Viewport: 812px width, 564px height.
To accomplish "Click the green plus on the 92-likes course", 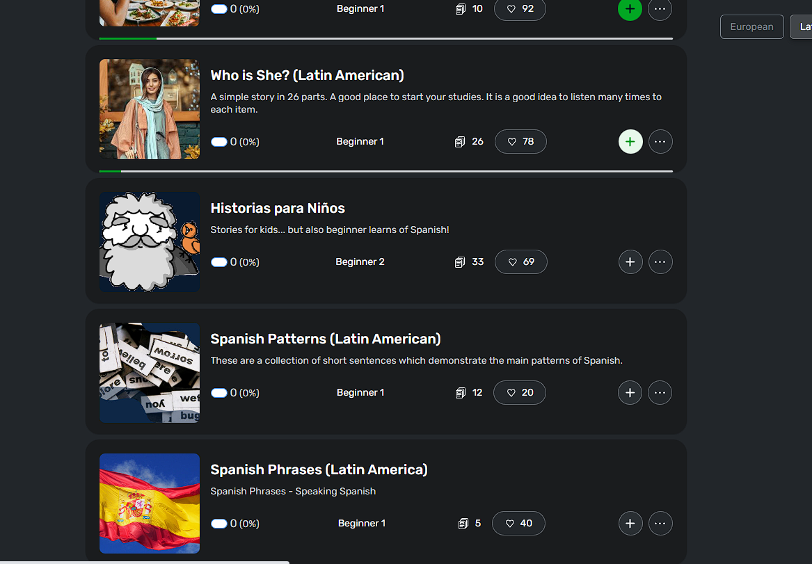I will [630, 9].
